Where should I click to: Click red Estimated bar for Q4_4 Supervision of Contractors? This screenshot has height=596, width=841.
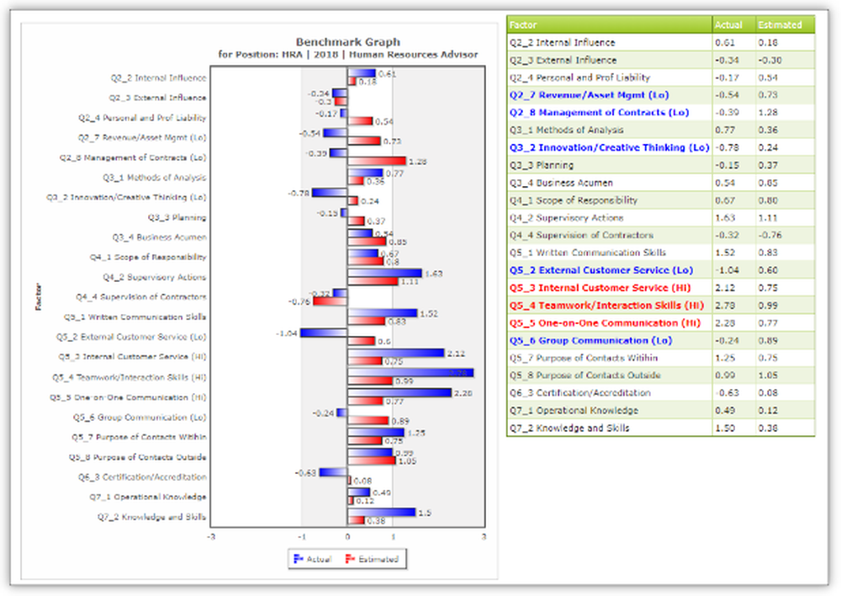coord(331,301)
